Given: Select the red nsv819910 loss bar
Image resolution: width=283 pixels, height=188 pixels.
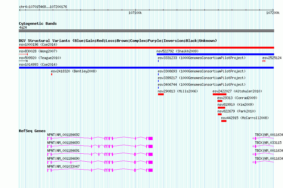Looking at the screenshot, I should [x=221, y=108].
